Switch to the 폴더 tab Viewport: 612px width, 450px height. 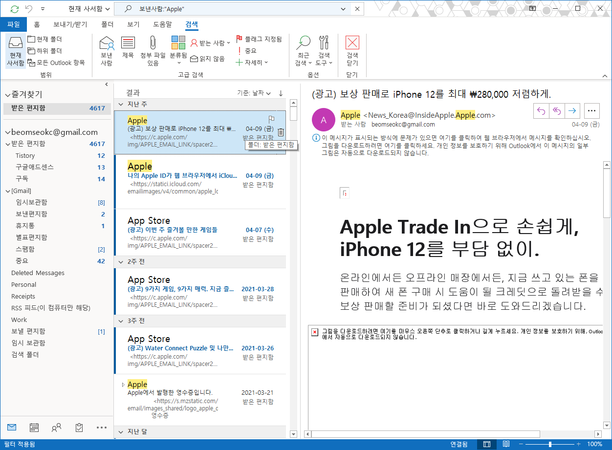point(108,24)
